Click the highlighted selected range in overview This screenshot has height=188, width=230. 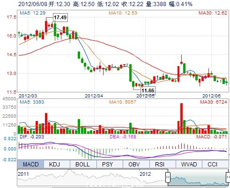pyautogui.click(x=198, y=177)
